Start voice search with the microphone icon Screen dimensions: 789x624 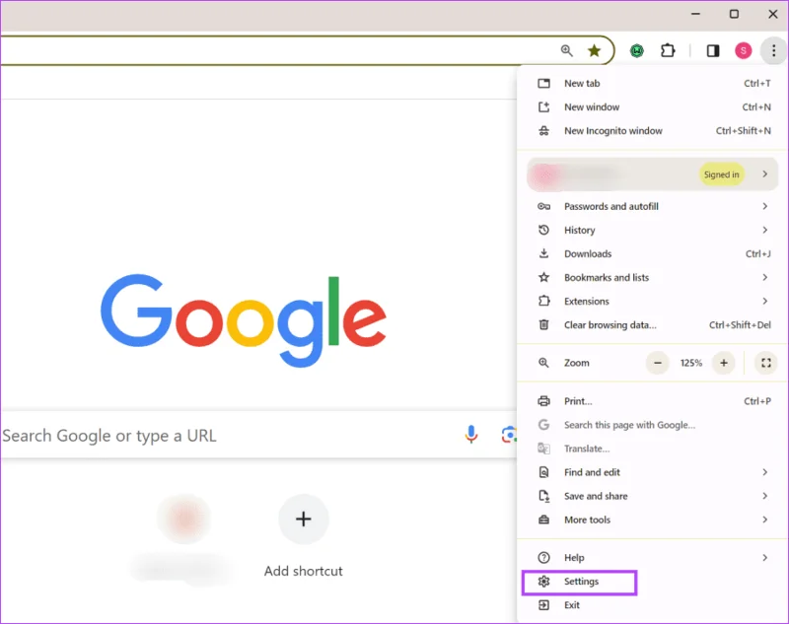coord(471,435)
